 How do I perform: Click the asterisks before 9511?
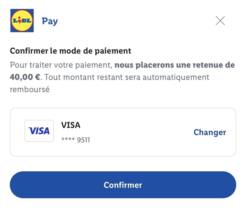(x=68, y=140)
